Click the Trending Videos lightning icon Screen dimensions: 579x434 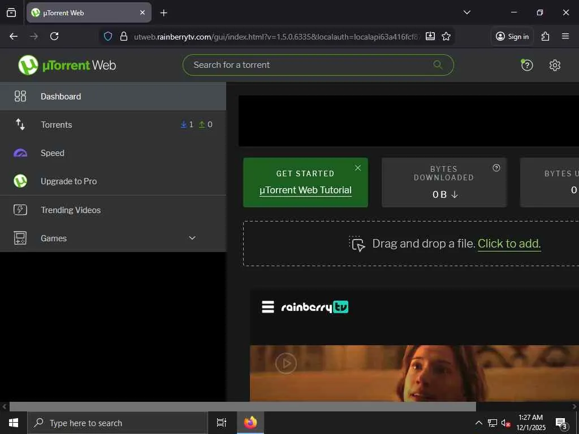[20, 210]
